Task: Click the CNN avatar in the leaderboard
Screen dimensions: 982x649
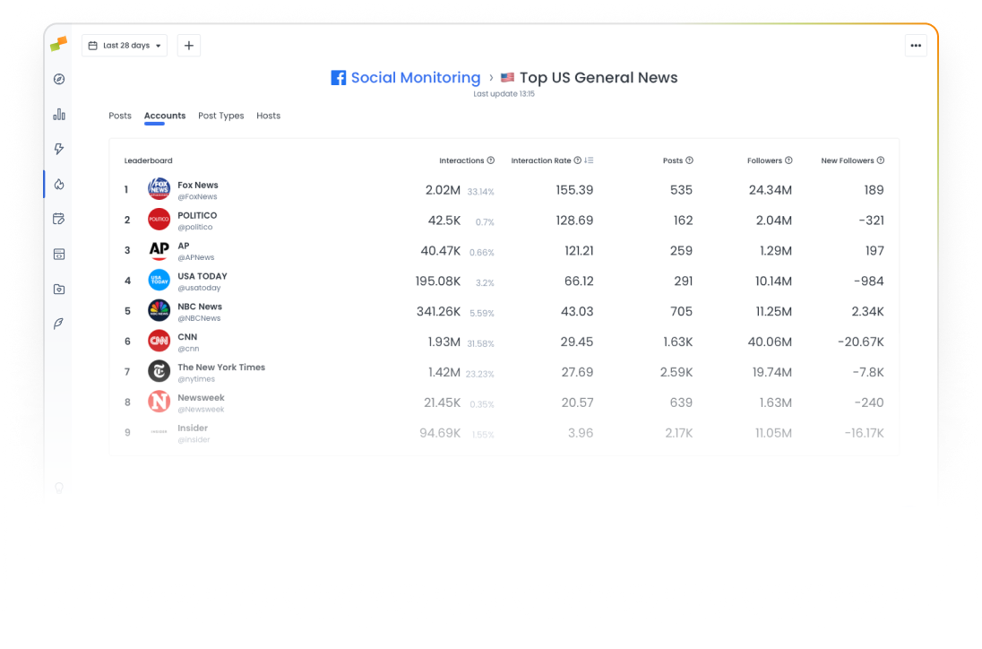Action: point(159,341)
